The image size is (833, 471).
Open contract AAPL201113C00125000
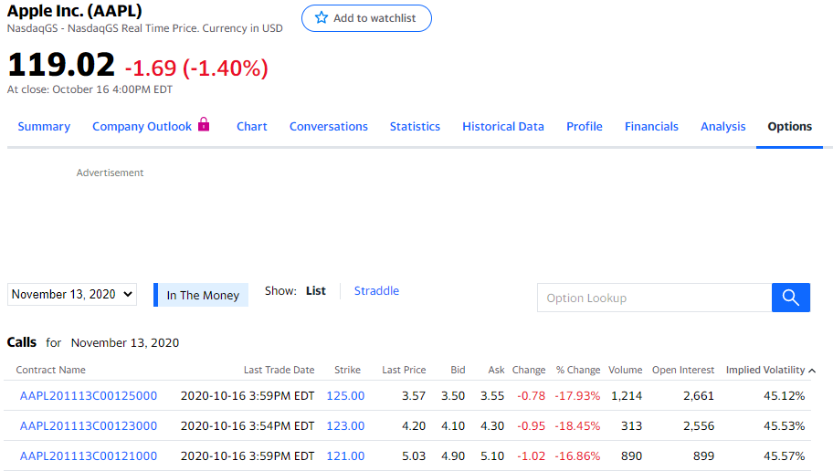[89, 396]
